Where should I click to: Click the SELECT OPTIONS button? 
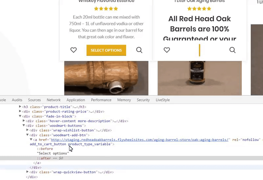click(x=106, y=50)
